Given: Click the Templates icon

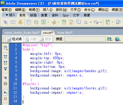Looking at the screenshot, I should (x=108, y=22).
